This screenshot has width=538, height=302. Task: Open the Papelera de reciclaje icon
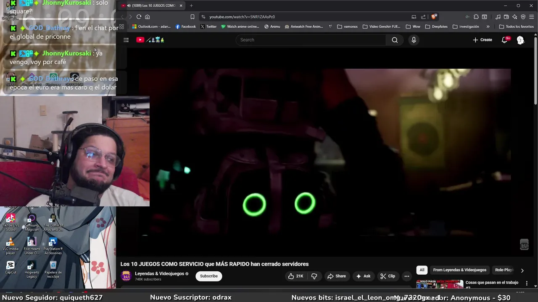point(53,270)
